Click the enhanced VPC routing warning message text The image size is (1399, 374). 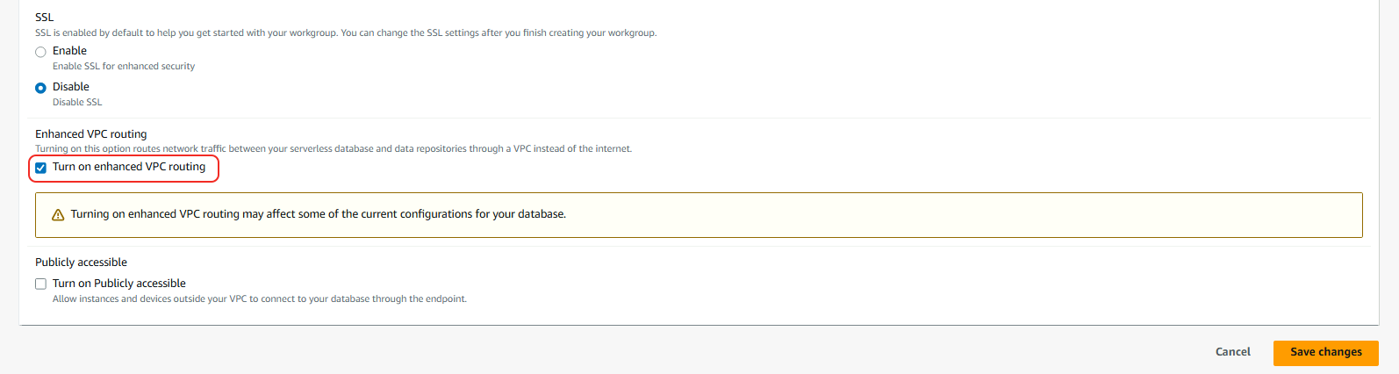[318, 214]
